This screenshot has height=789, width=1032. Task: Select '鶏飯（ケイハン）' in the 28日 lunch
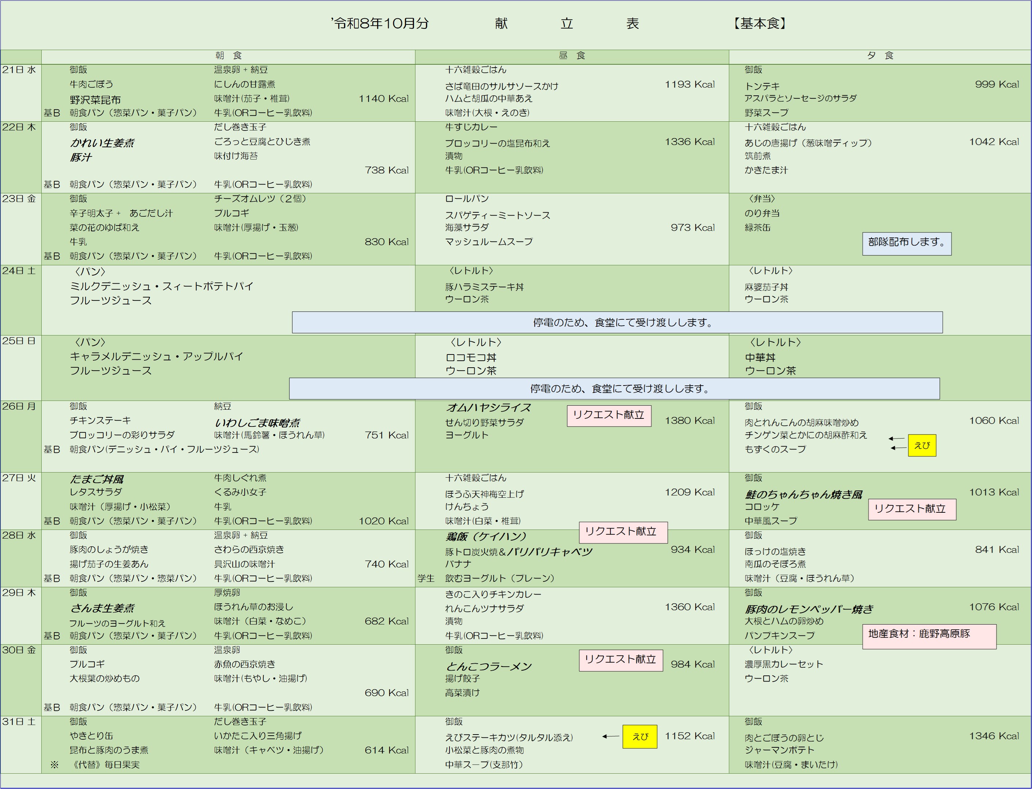point(486,536)
